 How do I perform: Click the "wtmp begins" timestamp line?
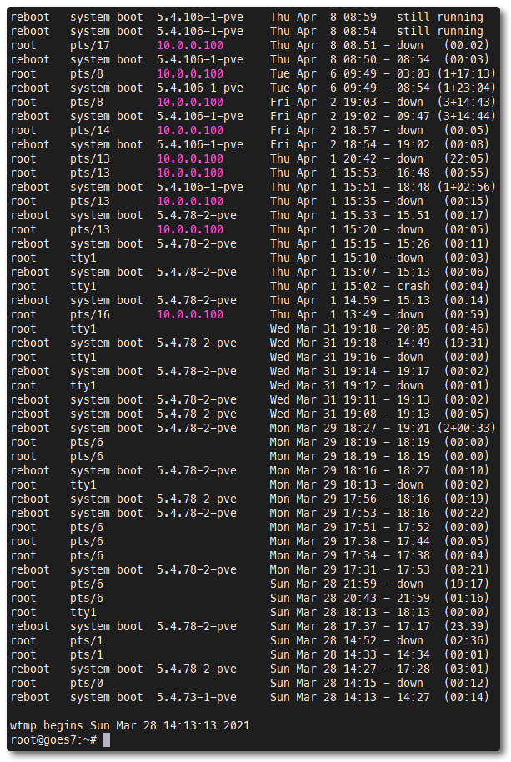[x=129, y=726]
